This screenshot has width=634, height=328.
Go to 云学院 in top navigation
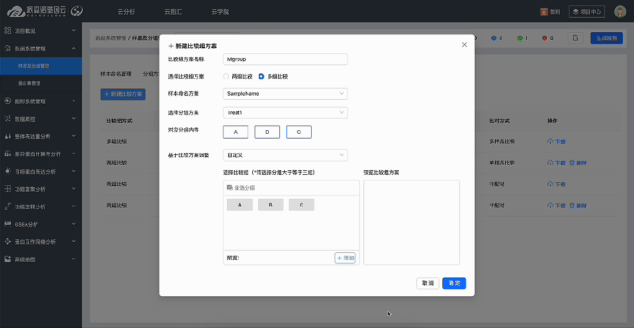click(x=220, y=12)
